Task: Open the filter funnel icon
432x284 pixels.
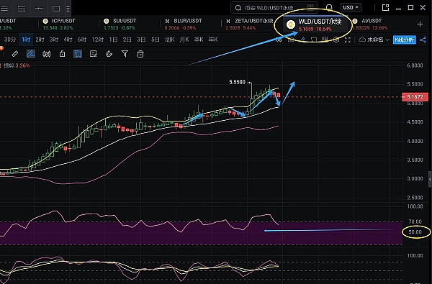Action: 125,54
